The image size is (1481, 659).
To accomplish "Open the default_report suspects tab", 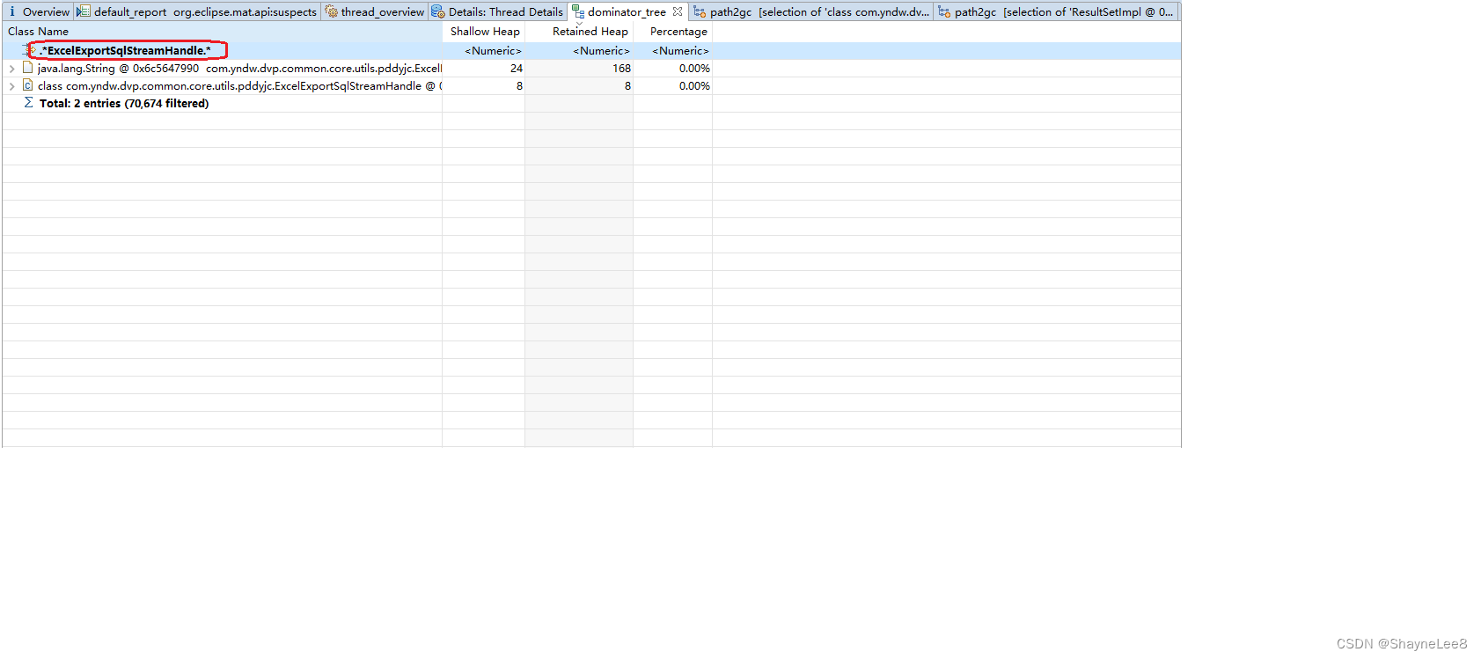I will click(x=197, y=11).
